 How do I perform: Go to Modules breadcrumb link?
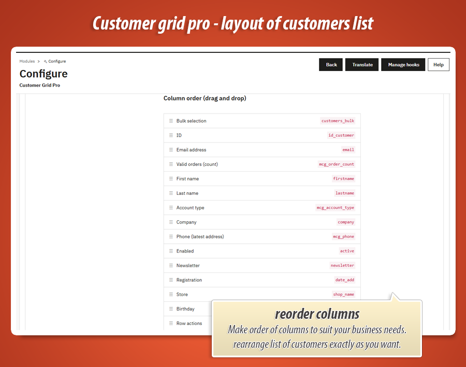point(27,61)
